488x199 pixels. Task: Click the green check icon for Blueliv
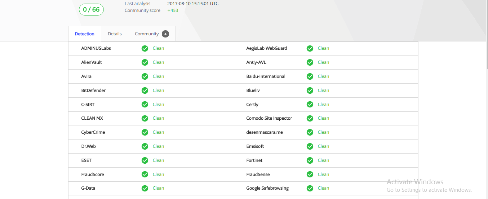click(310, 90)
